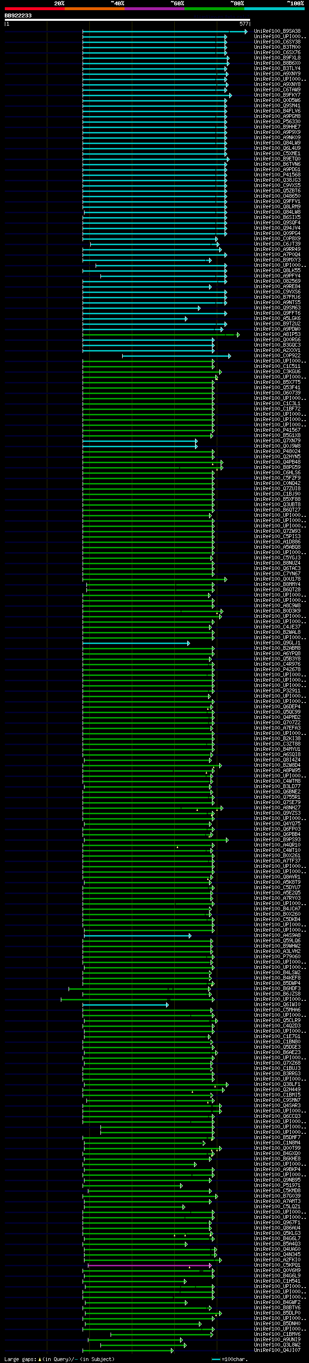The height and width of the screenshot is (1363, 309).
Task: Select the UniRef100_C1H541 hit label
Action: [277, 1281]
